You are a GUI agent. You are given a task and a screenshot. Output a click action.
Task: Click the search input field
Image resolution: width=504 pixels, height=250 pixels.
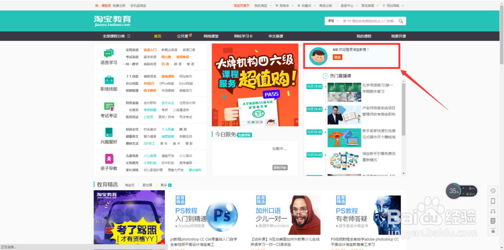(369, 21)
